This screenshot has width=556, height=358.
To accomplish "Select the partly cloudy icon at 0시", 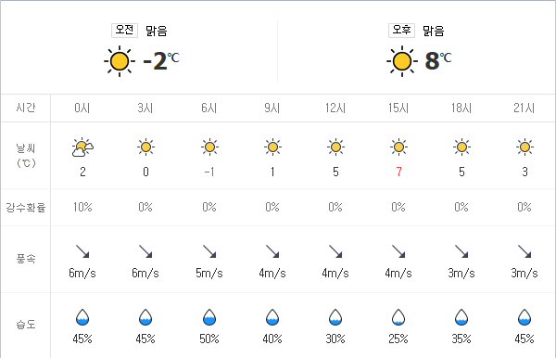I will coord(82,147).
